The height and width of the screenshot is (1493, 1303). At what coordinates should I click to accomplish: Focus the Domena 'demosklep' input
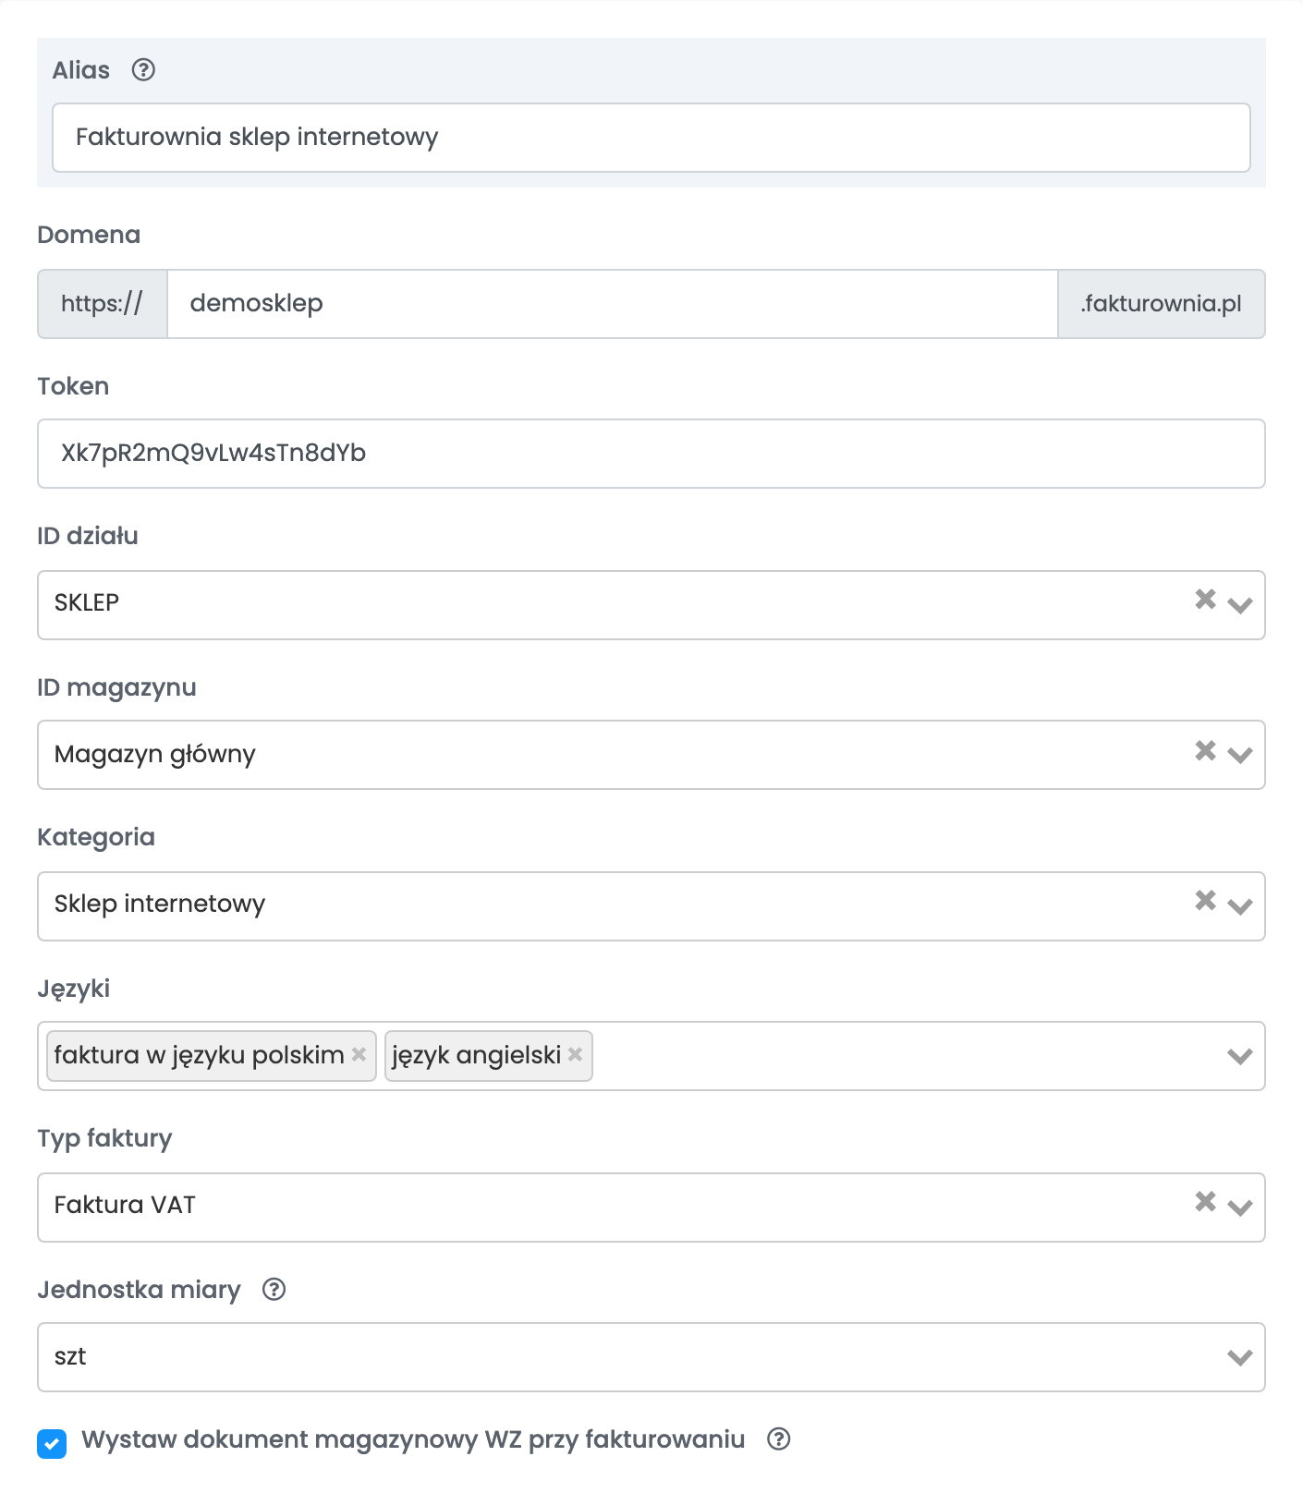click(x=613, y=304)
